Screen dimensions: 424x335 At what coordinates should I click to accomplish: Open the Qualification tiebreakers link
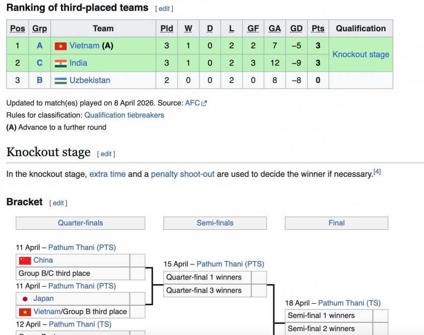(124, 115)
